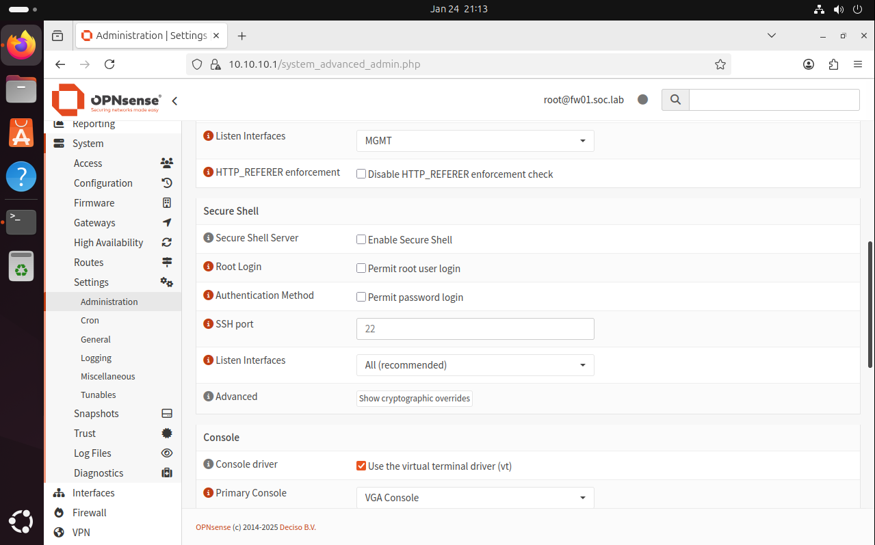The image size is (875, 545).
Task: Open the Trust certificates icon
Action: tap(166, 433)
